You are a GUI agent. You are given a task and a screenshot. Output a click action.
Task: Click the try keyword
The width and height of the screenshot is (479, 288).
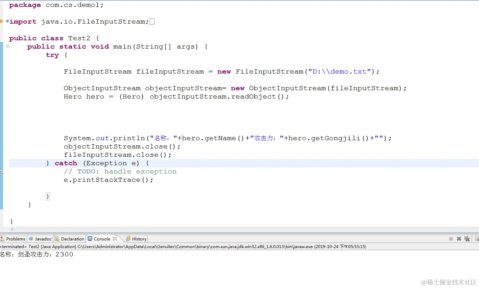(x=52, y=55)
